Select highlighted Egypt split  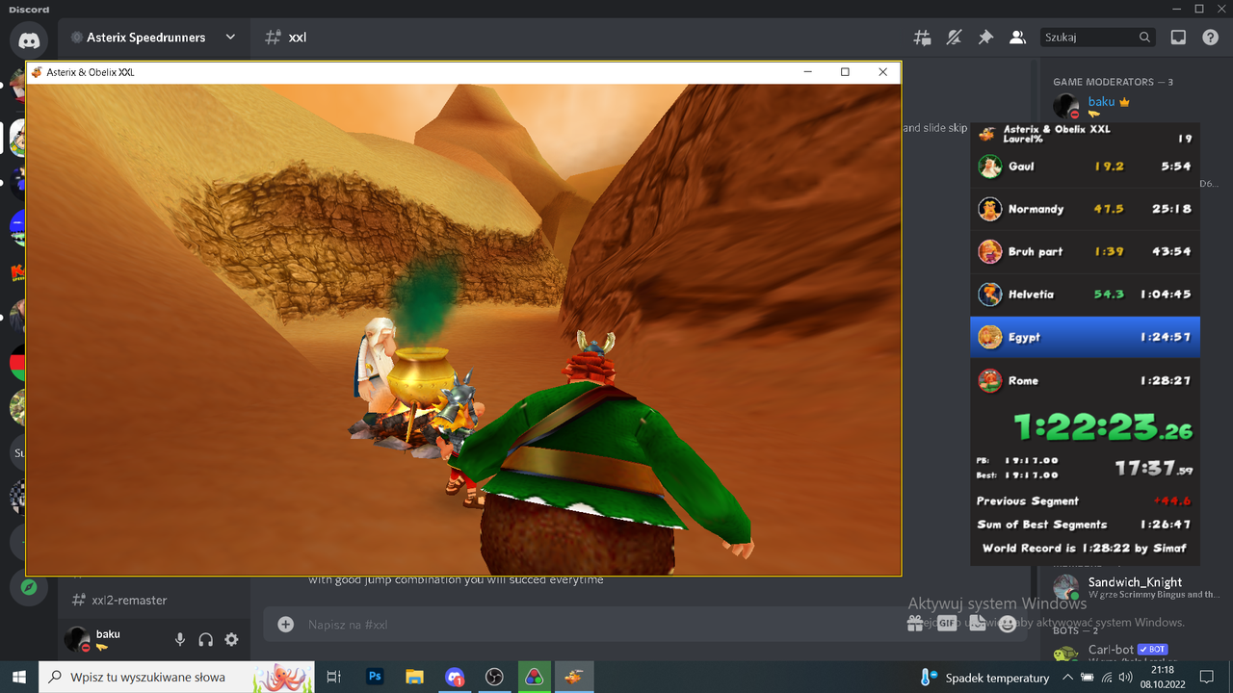click(x=1086, y=338)
